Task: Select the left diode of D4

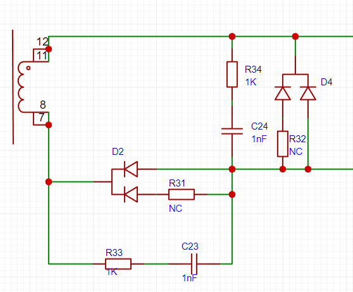Action: (x=283, y=93)
